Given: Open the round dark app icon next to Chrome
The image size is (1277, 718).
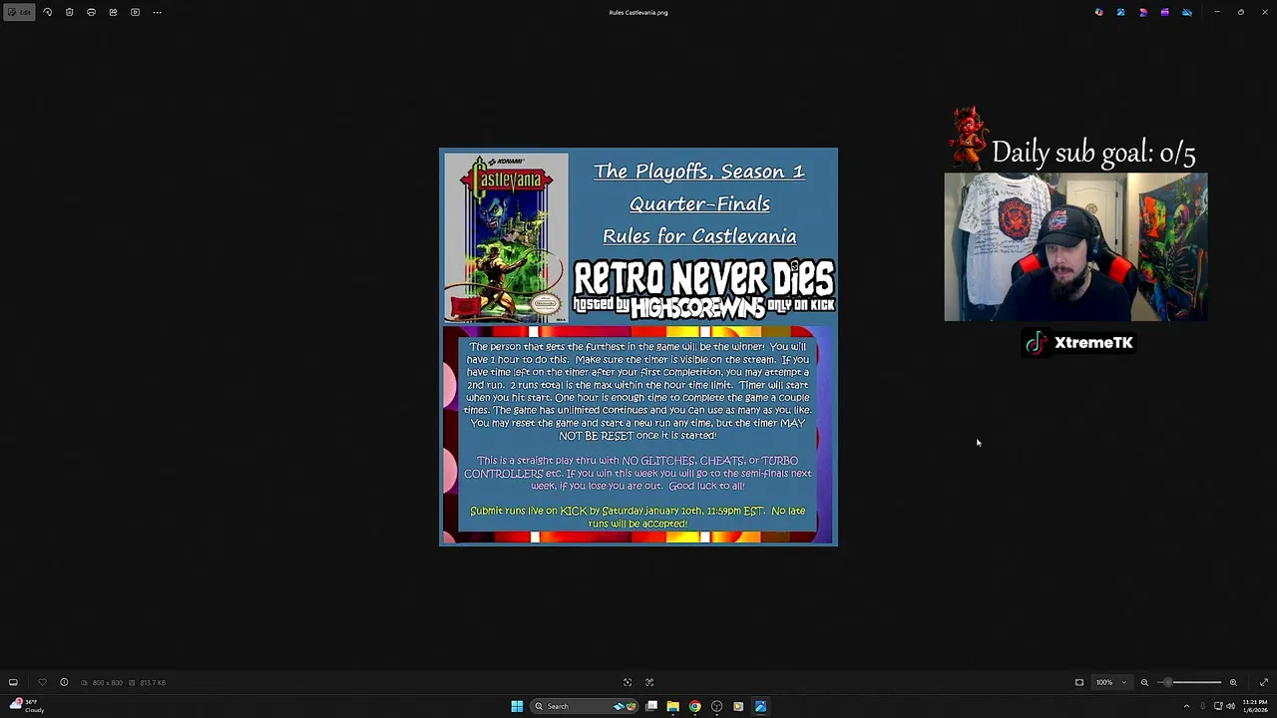Looking at the screenshot, I should click(716, 706).
